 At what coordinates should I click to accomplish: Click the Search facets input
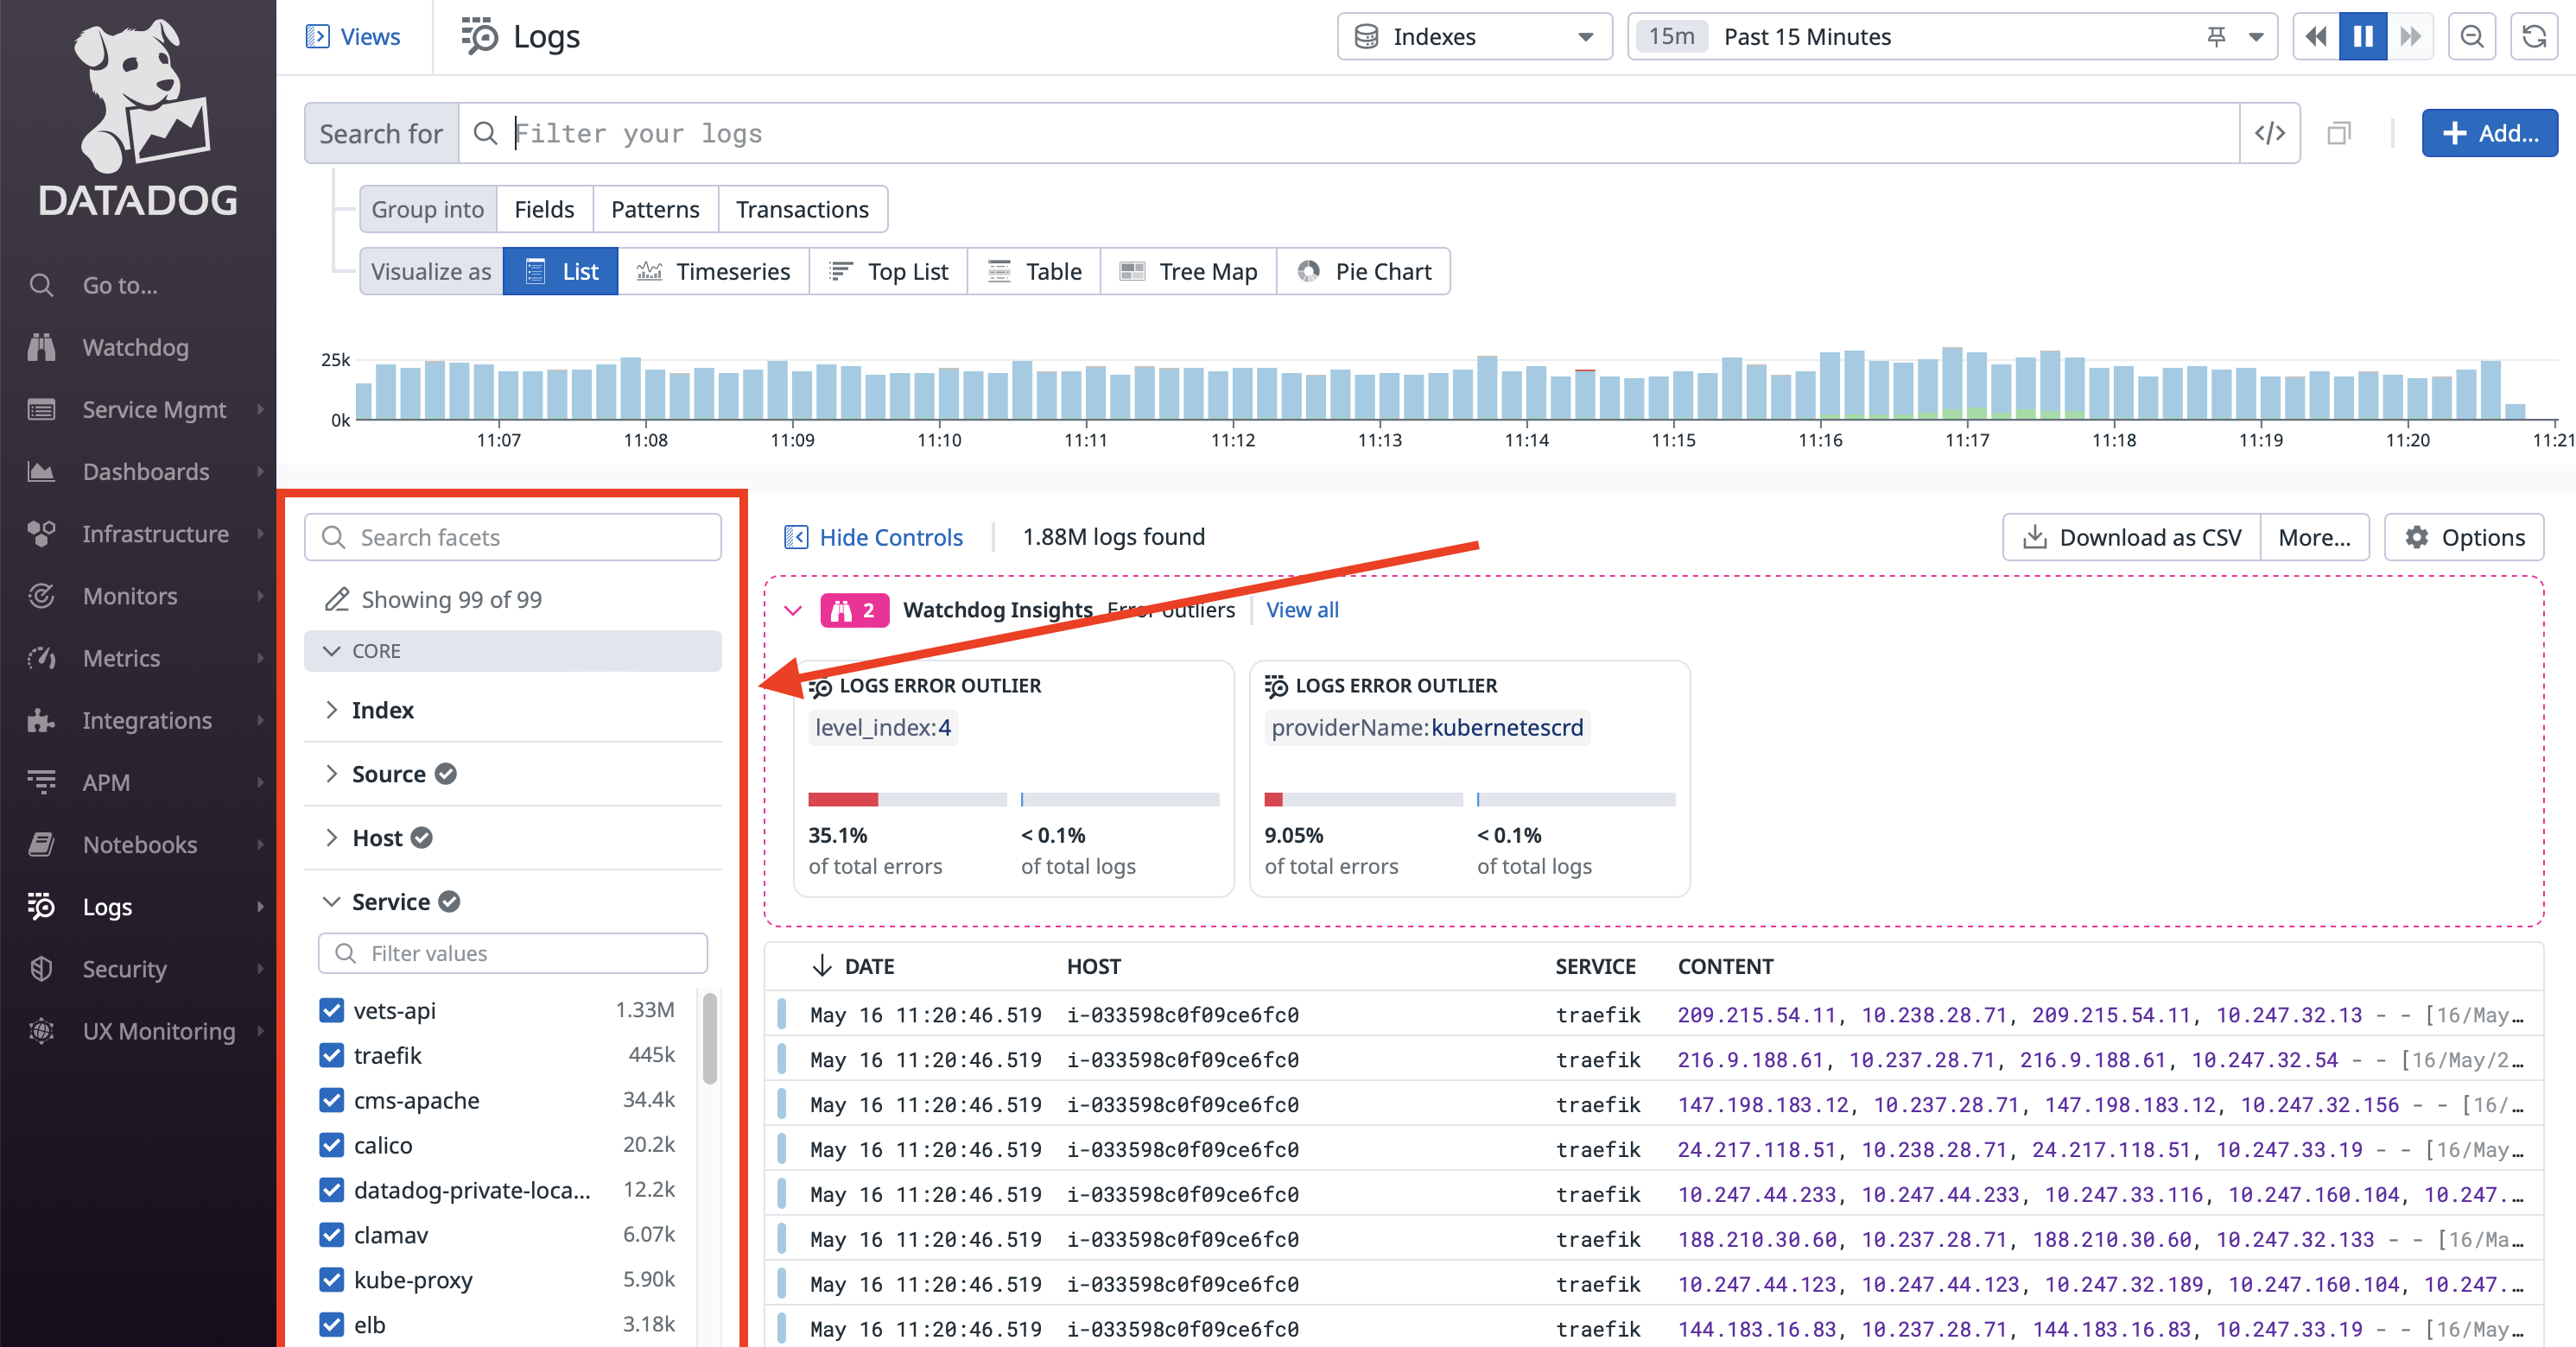(x=513, y=538)
